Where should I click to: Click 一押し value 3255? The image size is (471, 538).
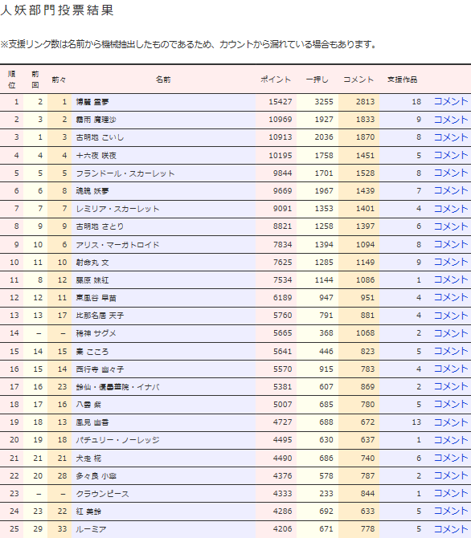click(x=324, y=101)
